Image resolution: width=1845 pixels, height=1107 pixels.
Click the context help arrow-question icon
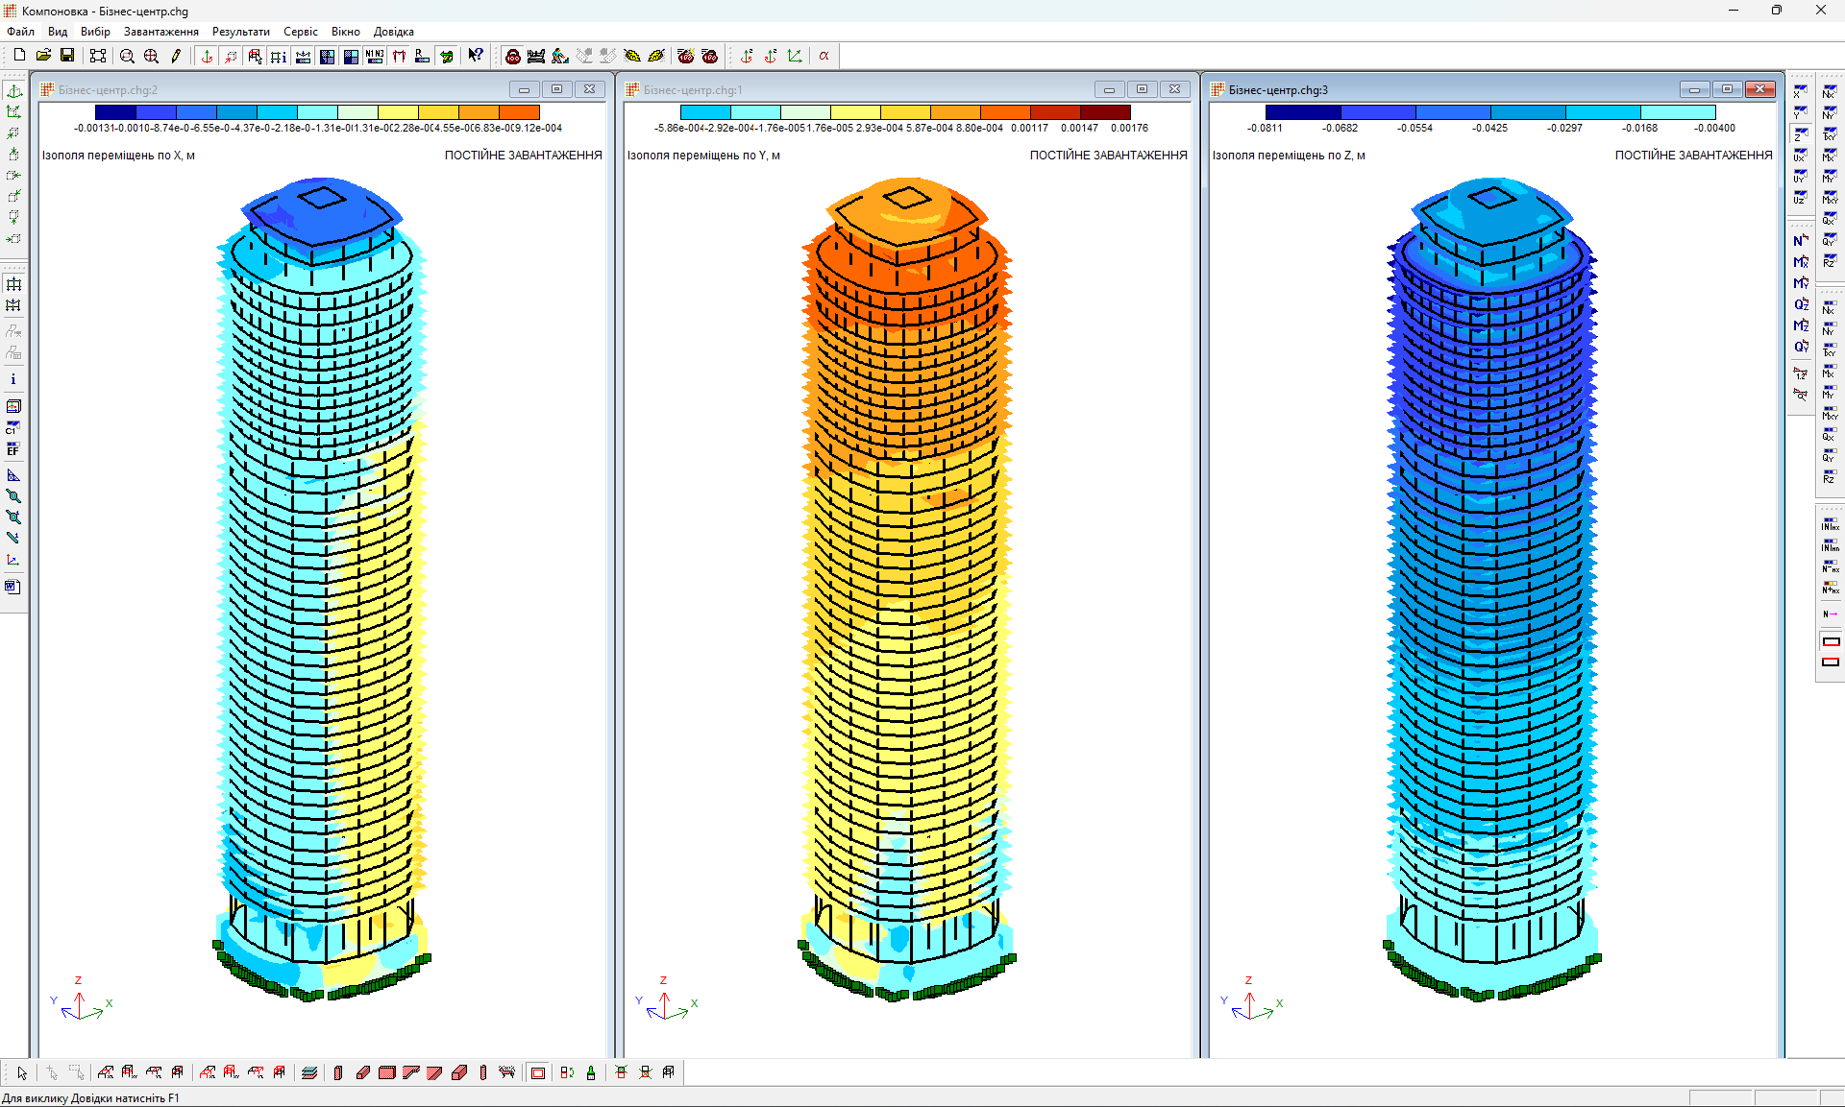476,56
